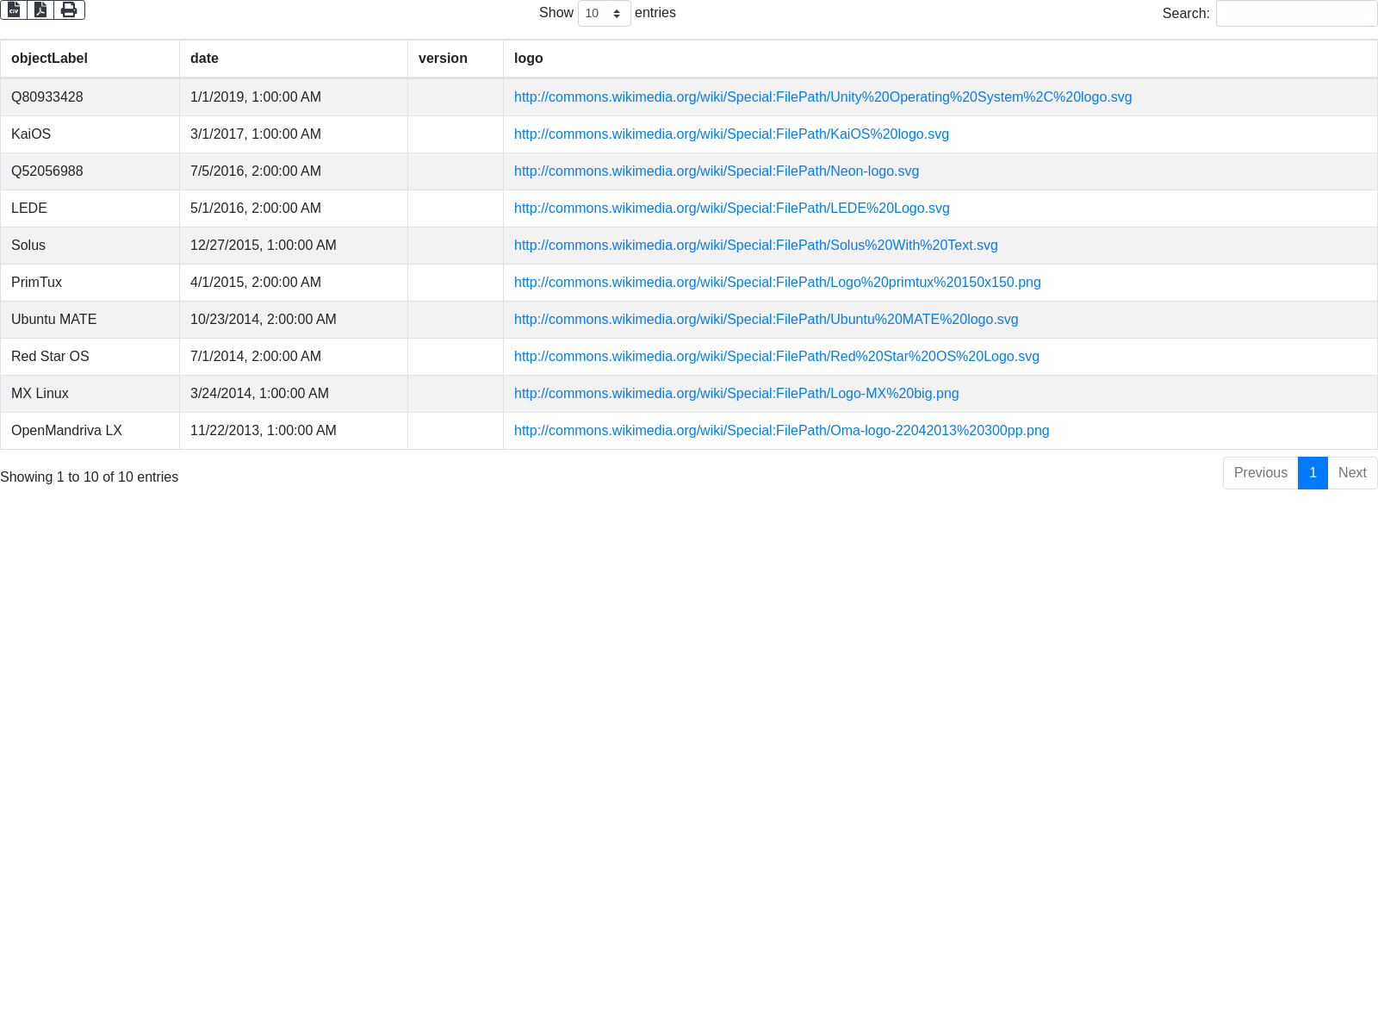Open the show entries count dropdown
Screen dimensions: 1378x1034
(604, 14)
